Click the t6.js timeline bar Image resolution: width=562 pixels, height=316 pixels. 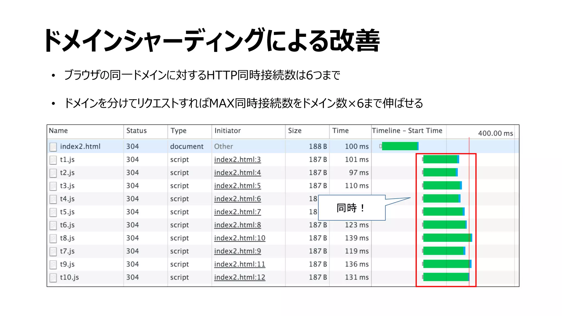coord(445,225)
